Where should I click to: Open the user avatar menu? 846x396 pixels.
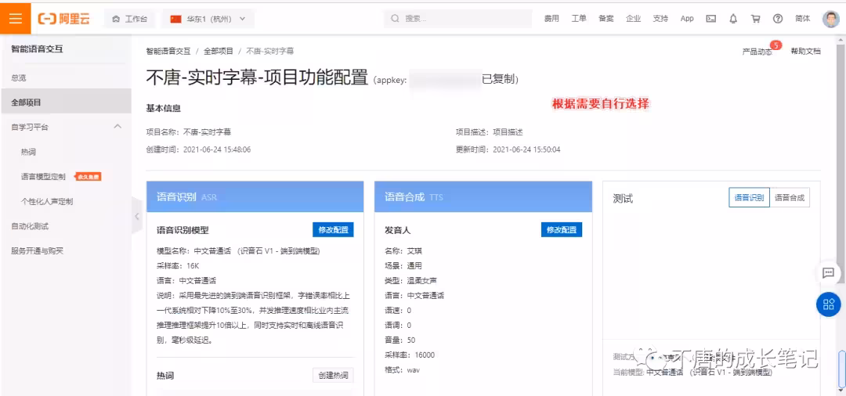click(831, 19)
